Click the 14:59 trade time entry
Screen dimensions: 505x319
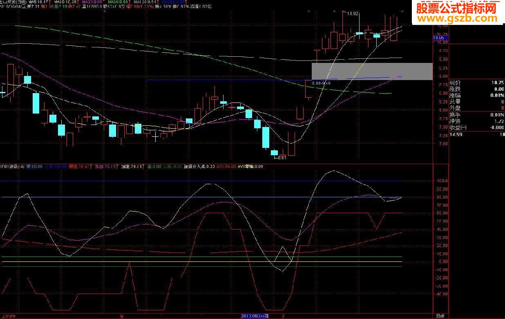456,134
